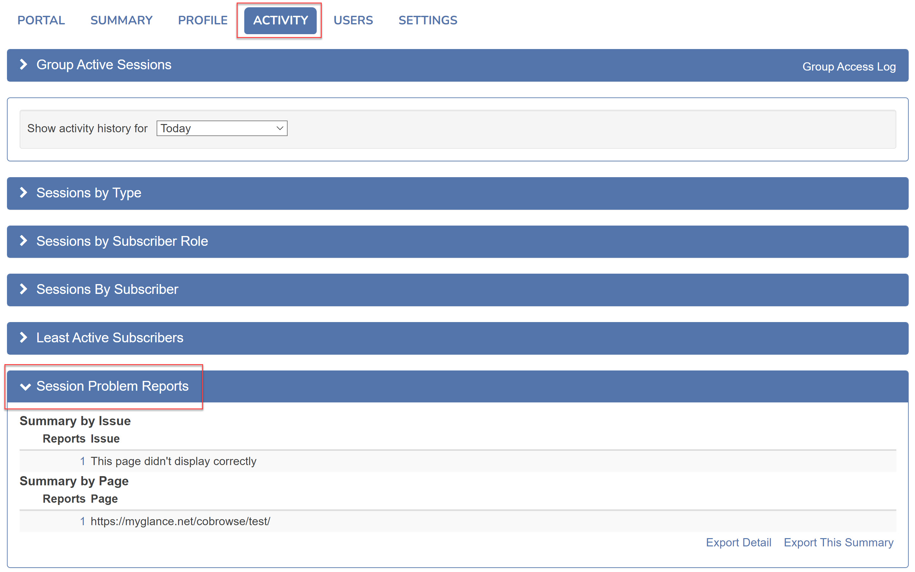Select the ACTIVITY tab

click(x=280, y=20)
